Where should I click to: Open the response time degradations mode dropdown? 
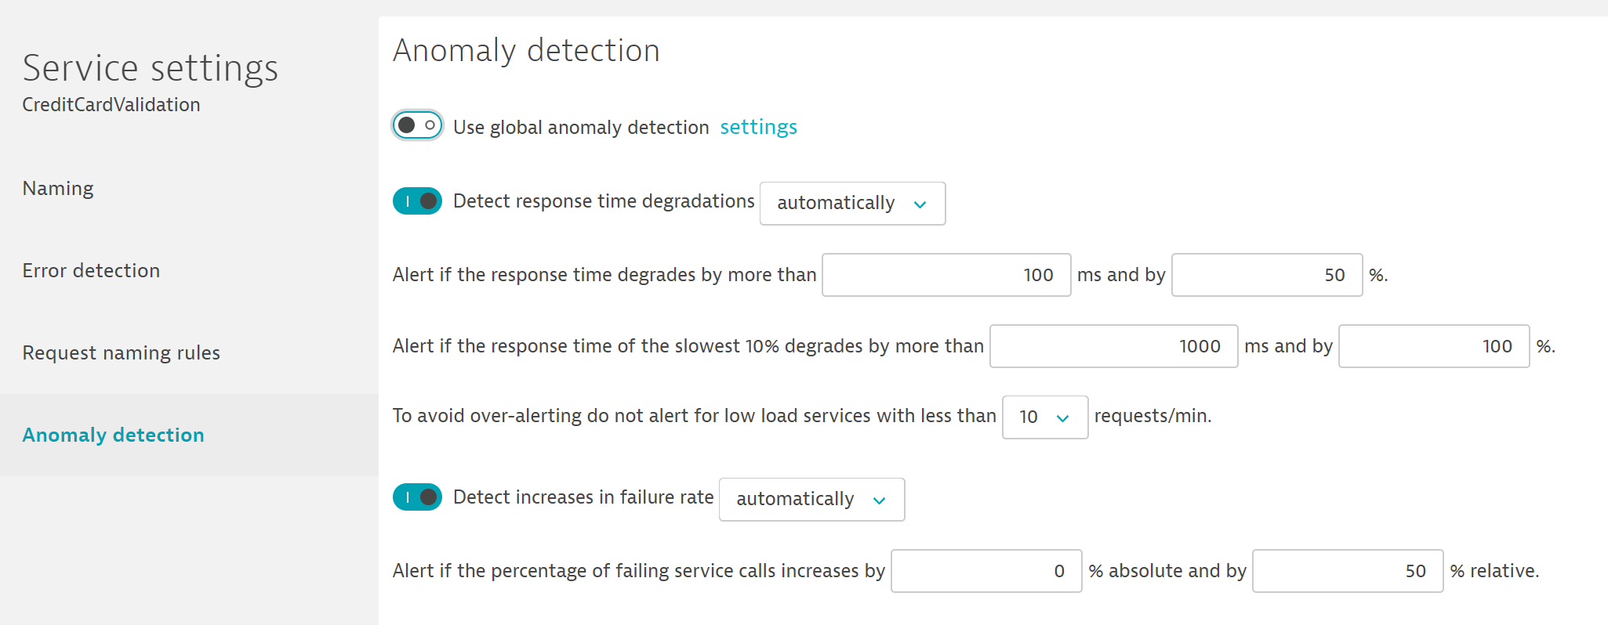pos(852,204)
